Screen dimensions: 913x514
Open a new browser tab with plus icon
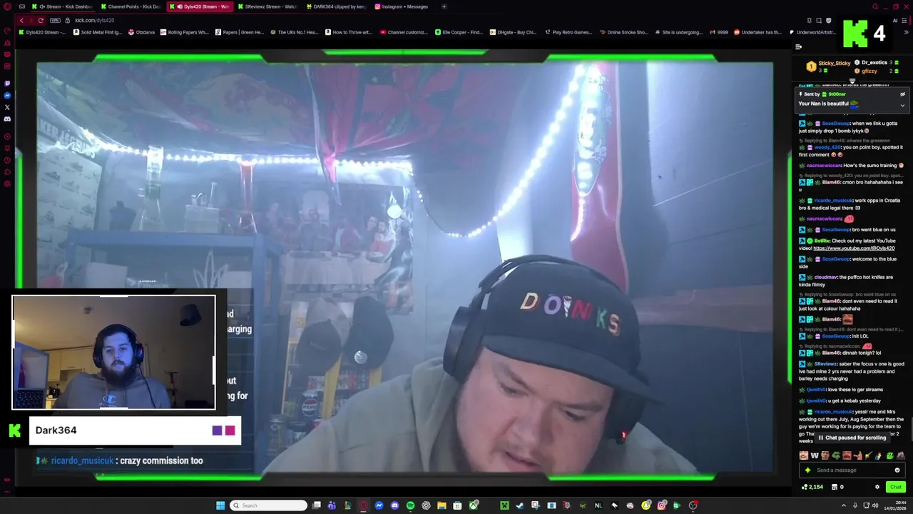click(x=444, y=6)
